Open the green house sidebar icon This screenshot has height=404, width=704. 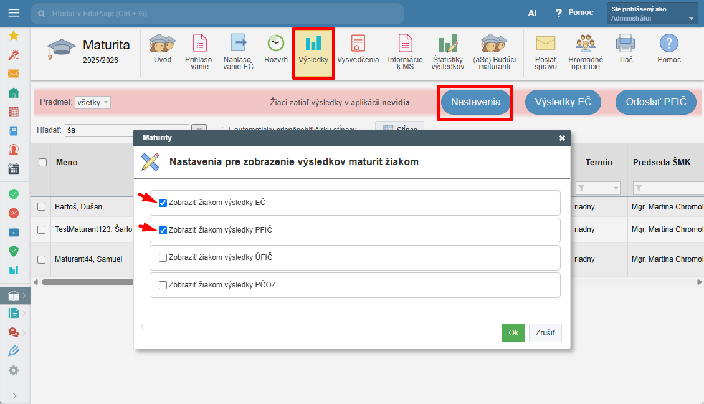click(14, 92)
